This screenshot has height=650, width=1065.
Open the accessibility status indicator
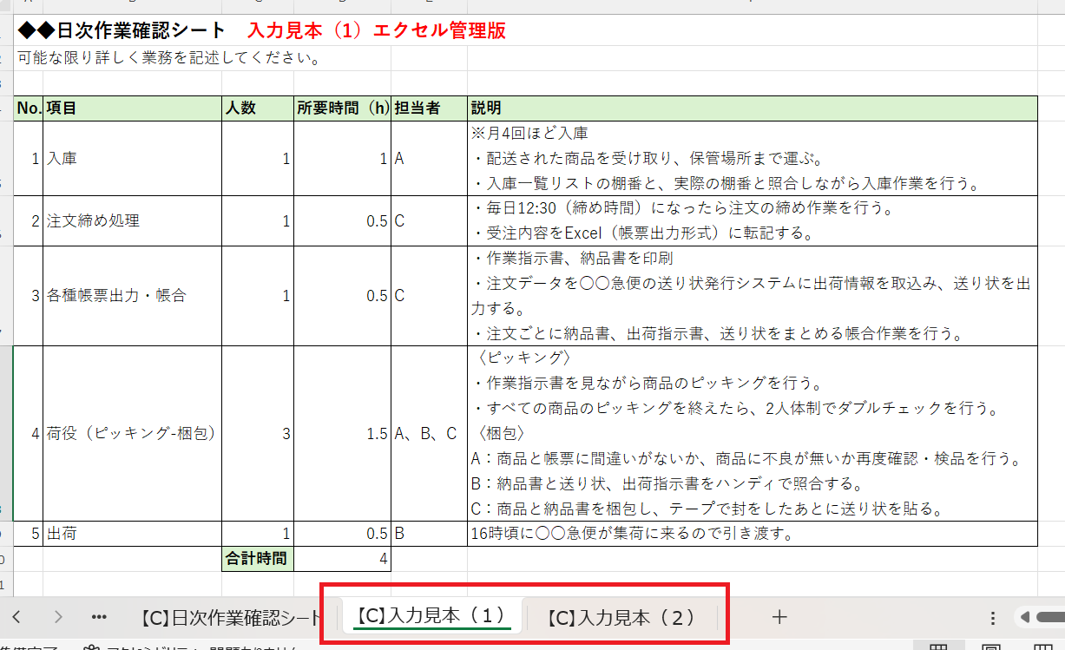coord(191,647)
